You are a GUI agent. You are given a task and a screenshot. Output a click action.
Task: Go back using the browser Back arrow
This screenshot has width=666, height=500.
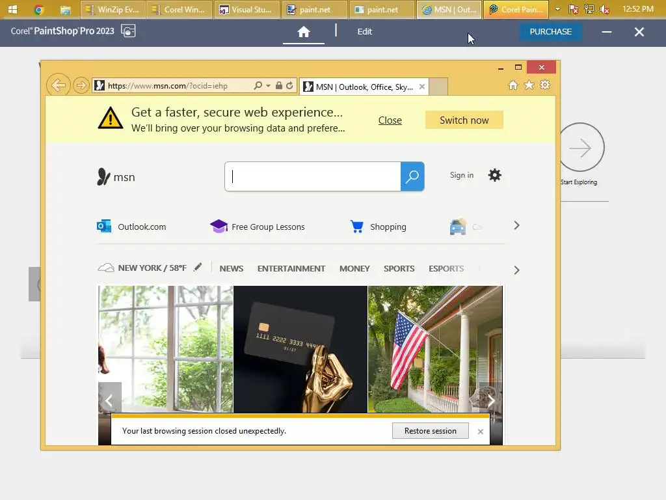pyautogui.click(x=58, y=85)
